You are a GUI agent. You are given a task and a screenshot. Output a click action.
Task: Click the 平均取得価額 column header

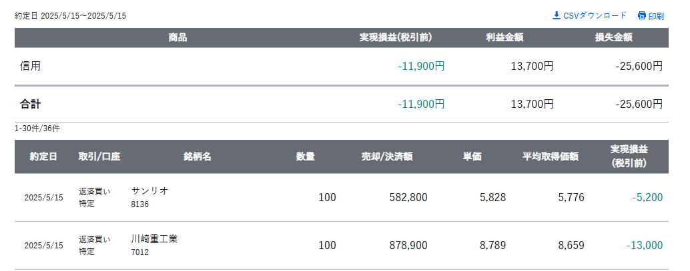tap(551, 156)
